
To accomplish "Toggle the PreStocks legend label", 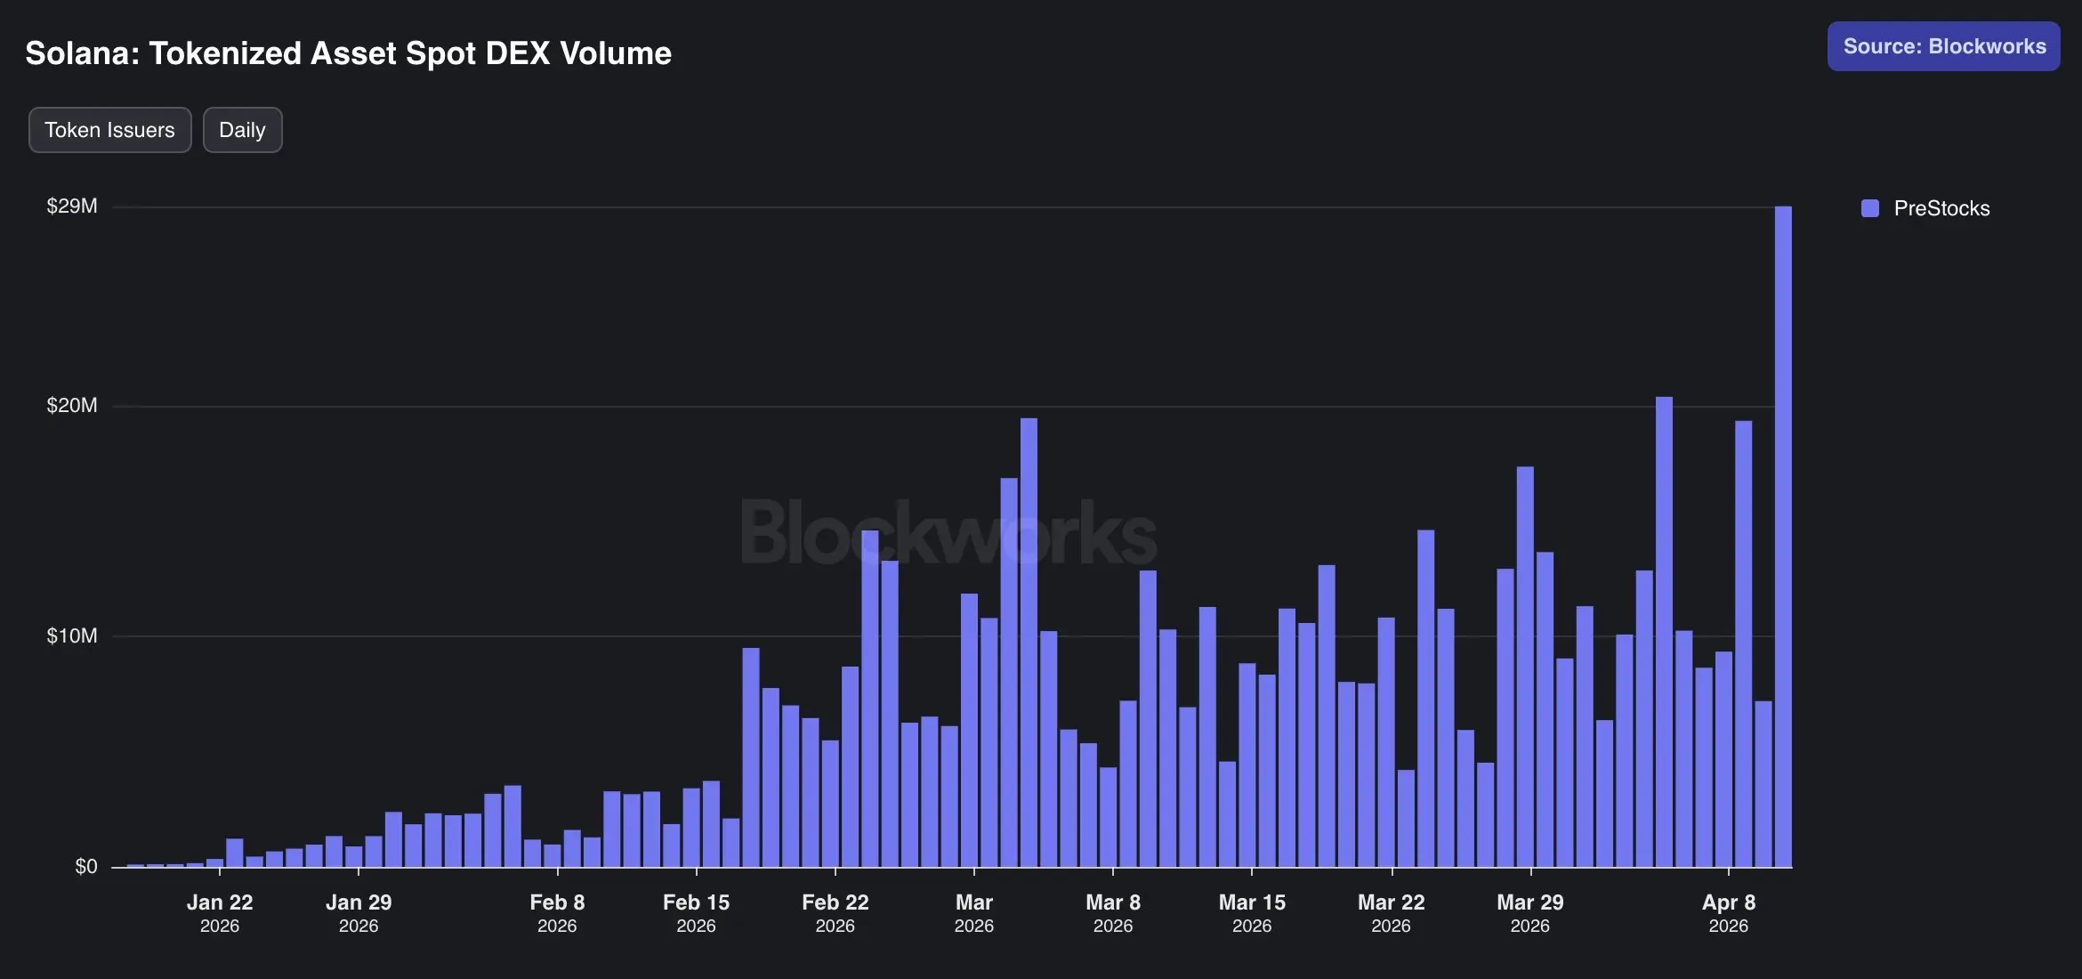I will (x=1941, y=208).
